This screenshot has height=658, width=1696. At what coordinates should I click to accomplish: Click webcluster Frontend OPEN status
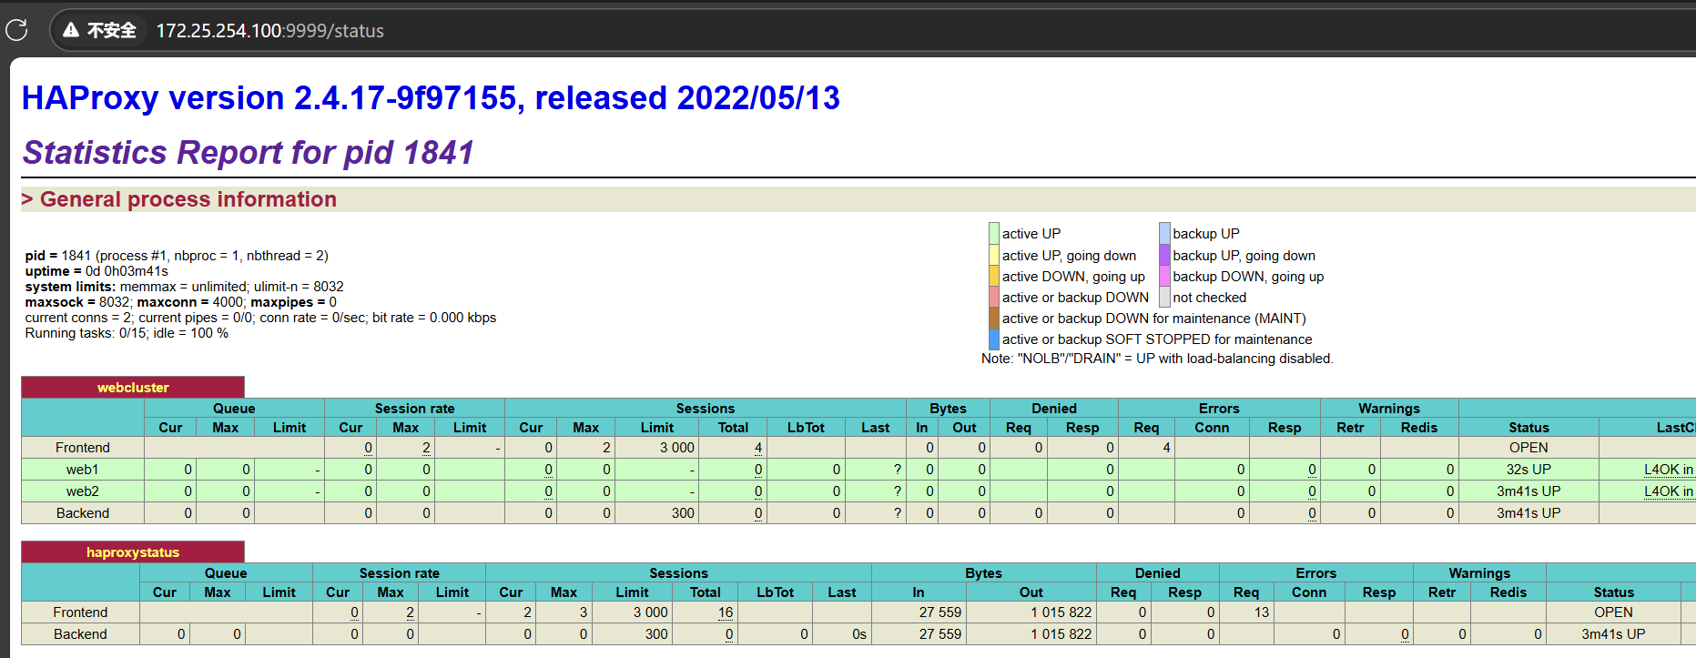[x=1528, y=448]
